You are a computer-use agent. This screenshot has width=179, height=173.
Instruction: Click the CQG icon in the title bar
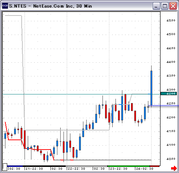click(x=5, y=6)
